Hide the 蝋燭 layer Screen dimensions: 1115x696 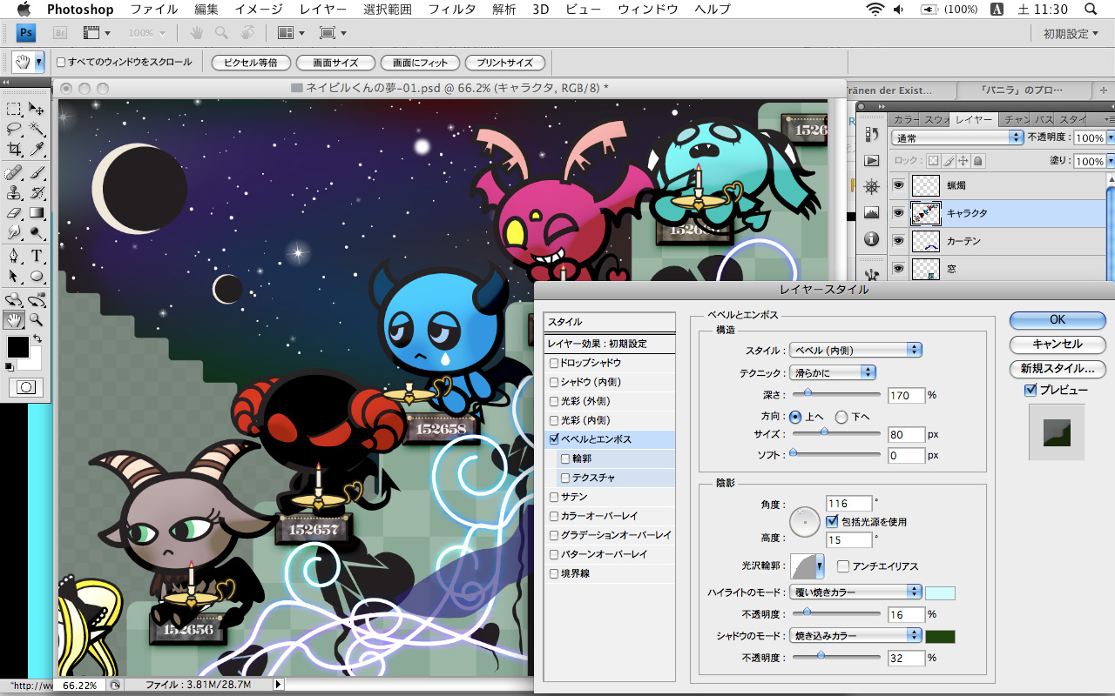(x=899, y=185)
